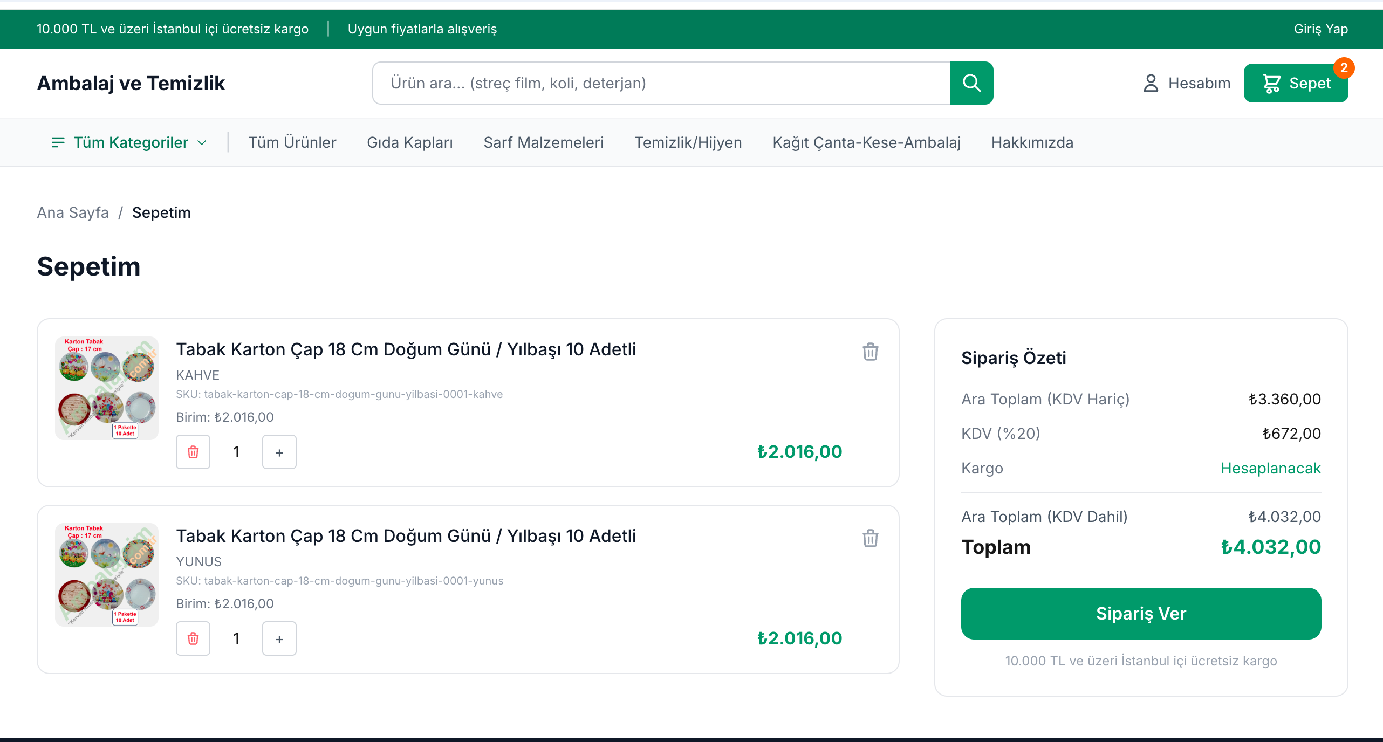Screen dimensions: 1383x742
Task: Click the Giriş Yap link
Action: (x=1320, y=29)
